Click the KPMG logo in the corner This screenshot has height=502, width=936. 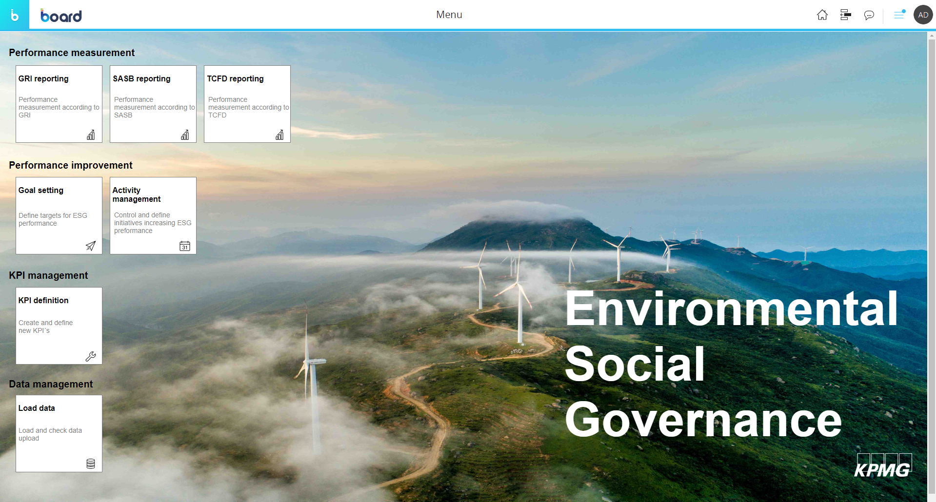pos(883,466)
